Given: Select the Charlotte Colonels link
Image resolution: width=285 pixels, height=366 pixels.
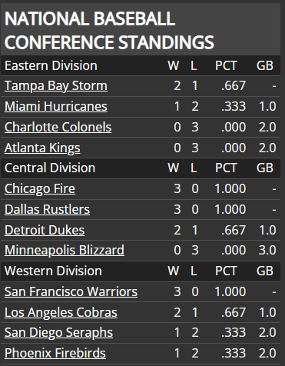Looking at the screenshot, I should click(58, 127).
